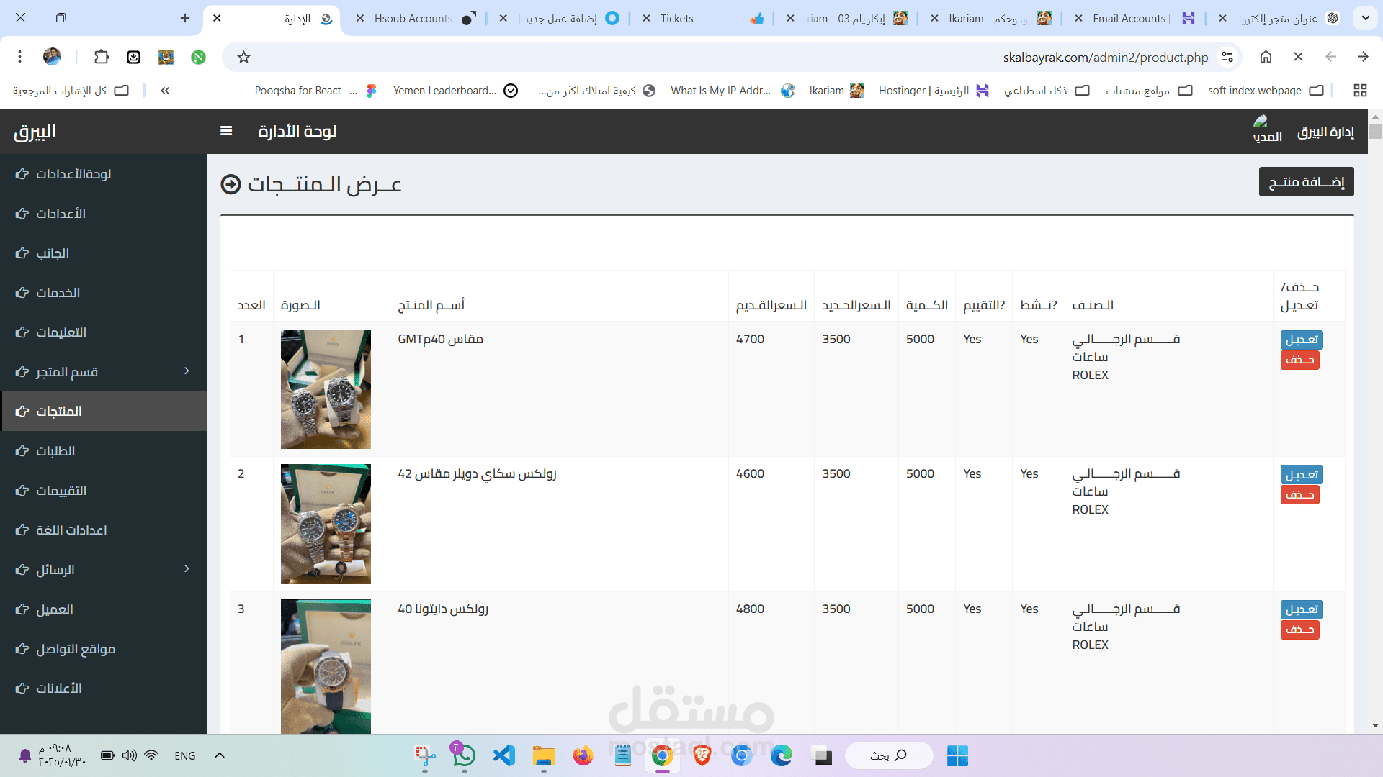Viewport: 1383px width, 777px height.
Task: Open Visual Studio Code from taskbar
Action: [504, 755]
